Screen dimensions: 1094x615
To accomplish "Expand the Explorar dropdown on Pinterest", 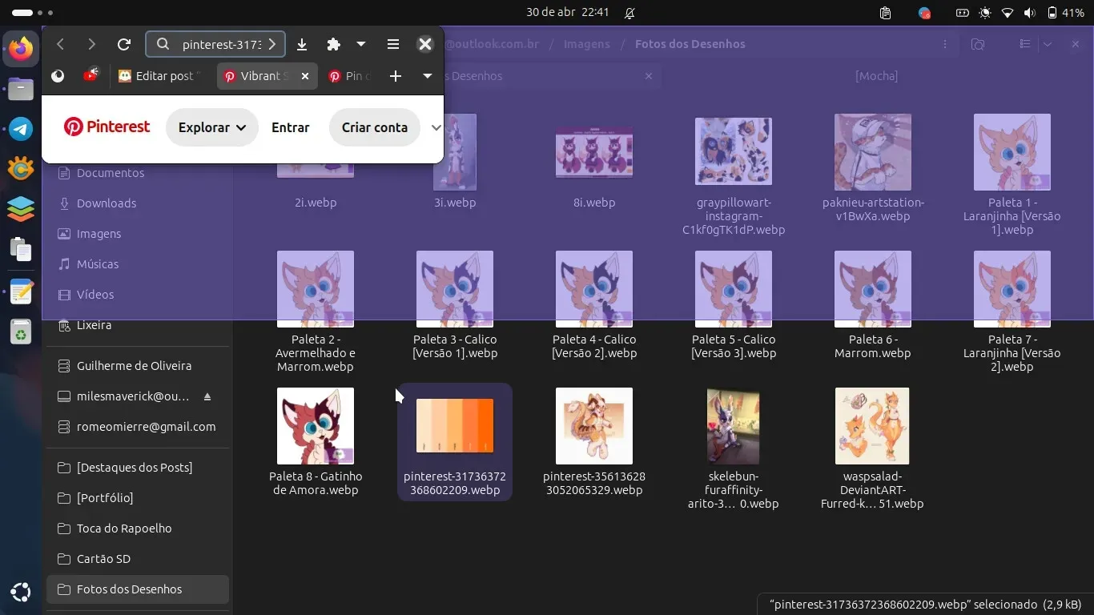I will [x=211, y=127].
